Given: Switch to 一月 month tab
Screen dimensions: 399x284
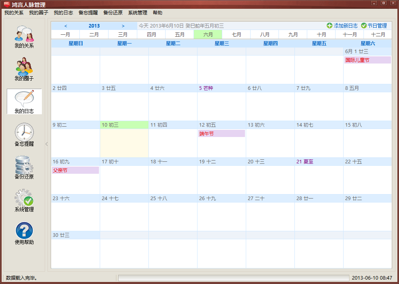Looking at the screenshot, I should click(x=65, y=34).
